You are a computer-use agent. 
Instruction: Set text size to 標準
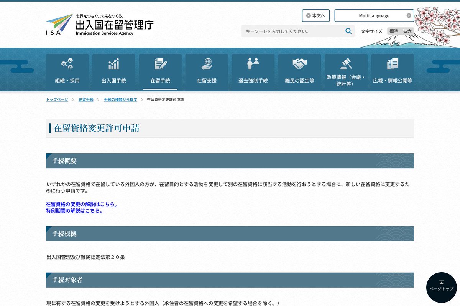click(x=394, y=31)
